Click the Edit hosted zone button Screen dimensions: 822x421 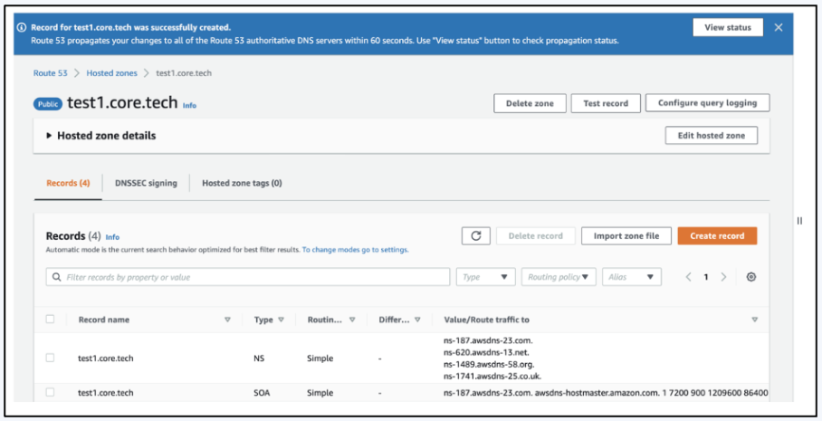pos(712,135)
